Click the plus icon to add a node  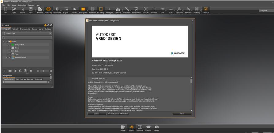[5, 71]
